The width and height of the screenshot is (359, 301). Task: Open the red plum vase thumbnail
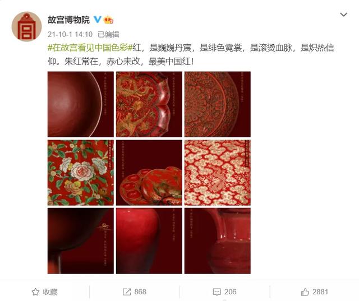[149, 241]
